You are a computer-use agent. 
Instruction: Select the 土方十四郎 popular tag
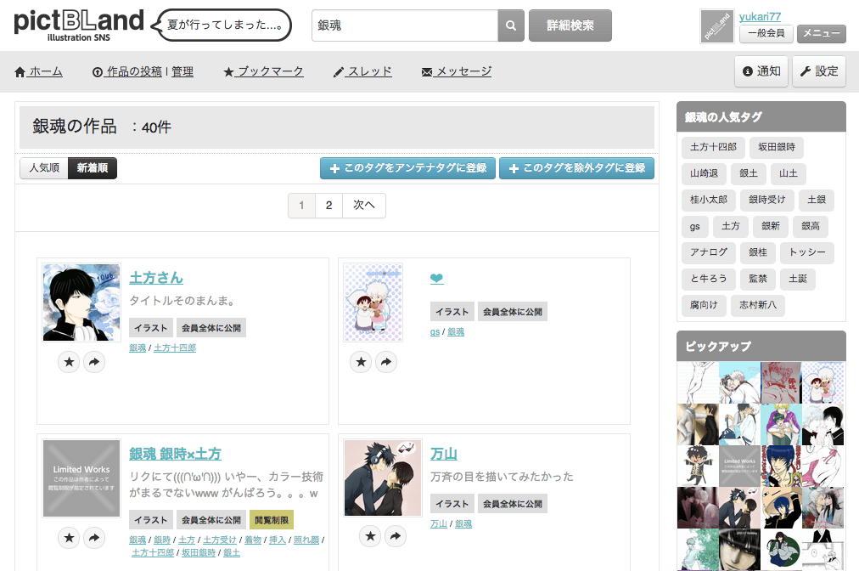coord(713,147)
